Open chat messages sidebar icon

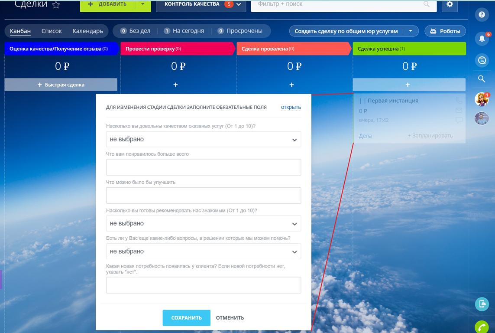482,60
